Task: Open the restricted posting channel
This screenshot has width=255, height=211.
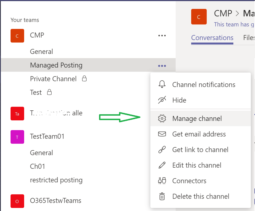Action: [x=56, y=180]
